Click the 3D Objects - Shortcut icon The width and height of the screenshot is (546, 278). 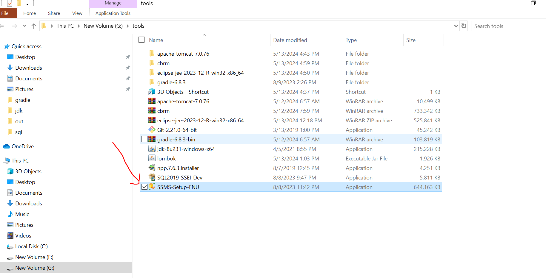click(x=152, y=92)
